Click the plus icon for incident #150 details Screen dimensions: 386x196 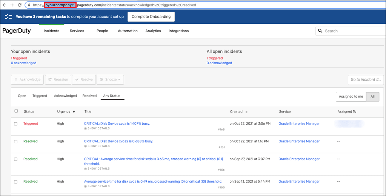coord(85,187)
